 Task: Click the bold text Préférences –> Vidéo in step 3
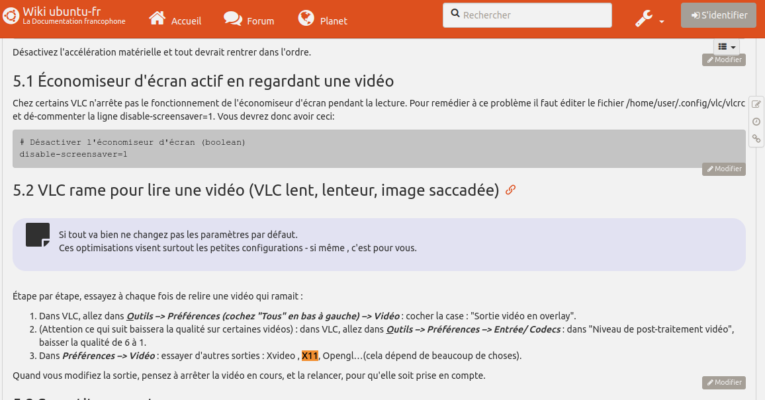coord(109,356)
